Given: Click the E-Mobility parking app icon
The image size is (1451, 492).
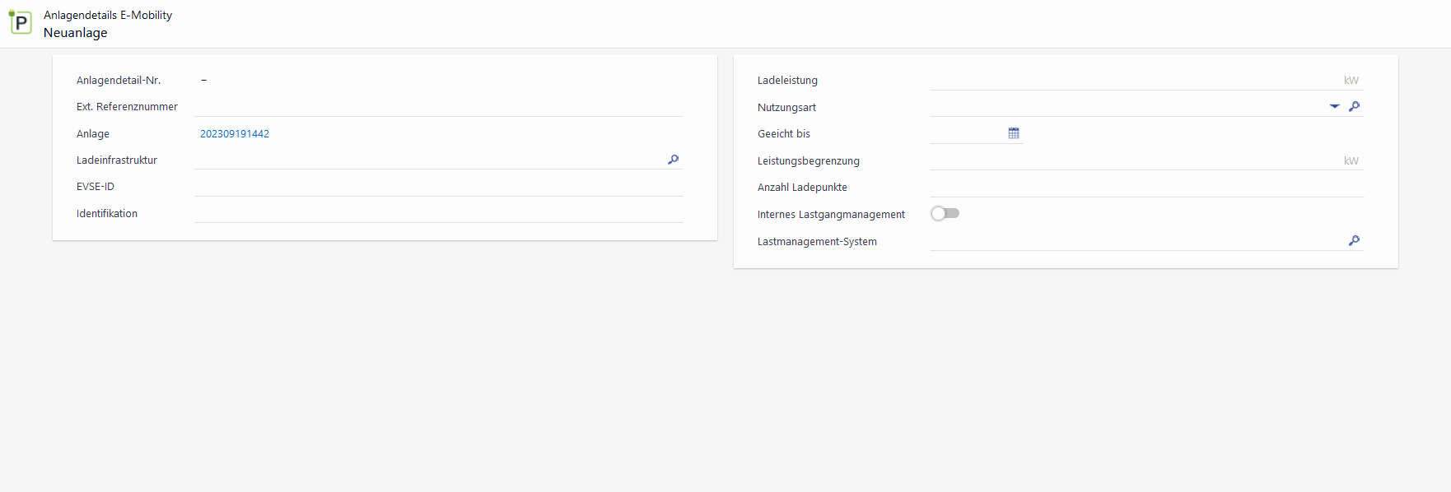Looking at the screenshot, I should pos(21,23).
